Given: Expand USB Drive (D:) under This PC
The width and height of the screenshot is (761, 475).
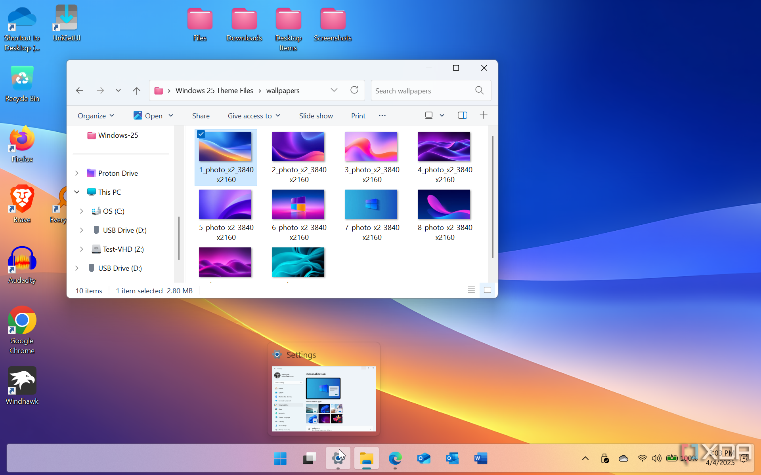Looking at the screenshot, I should pyautogui.click(x=82, y=230).
